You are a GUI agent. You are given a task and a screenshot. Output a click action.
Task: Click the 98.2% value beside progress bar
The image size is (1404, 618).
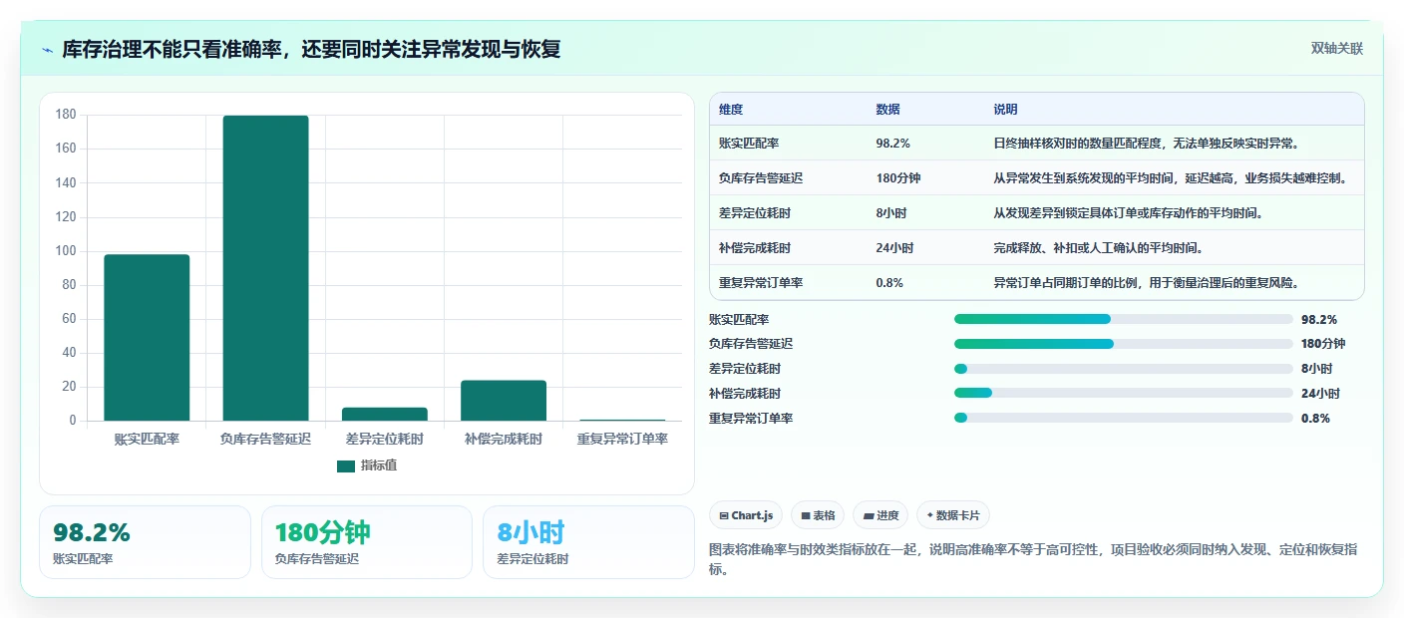1318,320
